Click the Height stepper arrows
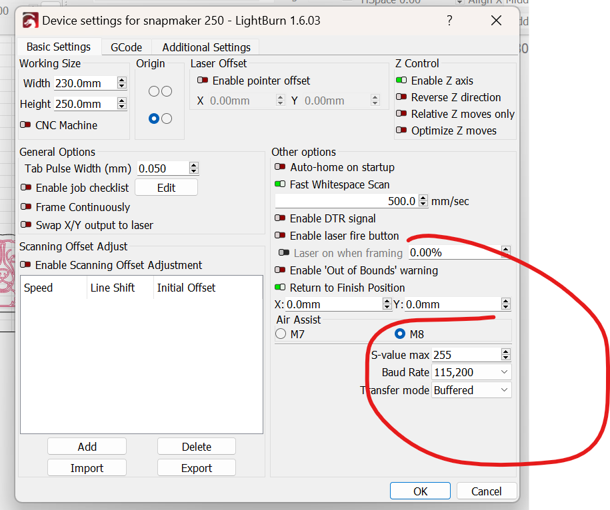 (x=122, y=103)
